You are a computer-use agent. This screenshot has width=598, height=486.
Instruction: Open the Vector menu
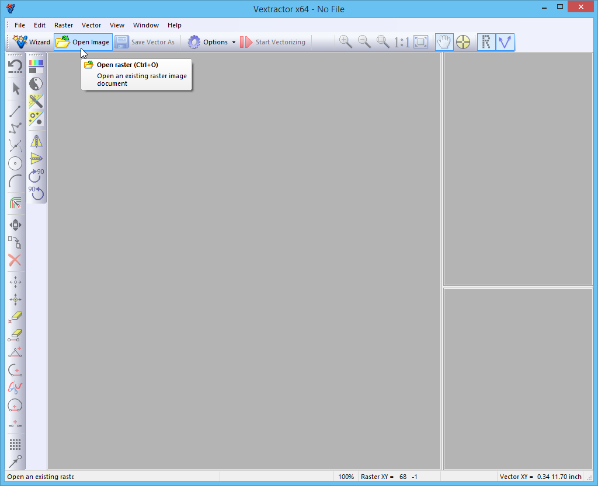coord(91,25)
